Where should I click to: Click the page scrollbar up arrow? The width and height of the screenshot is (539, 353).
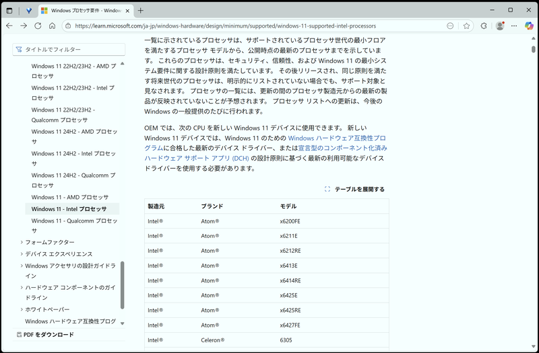pos(534,38)
